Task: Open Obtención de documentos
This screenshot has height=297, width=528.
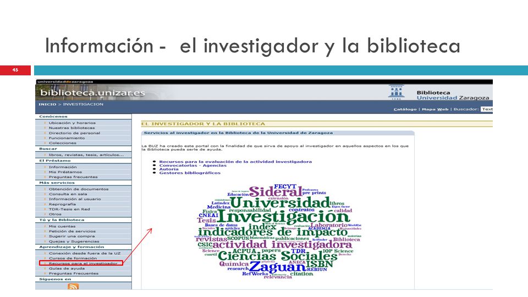Action: click(79, 189)
